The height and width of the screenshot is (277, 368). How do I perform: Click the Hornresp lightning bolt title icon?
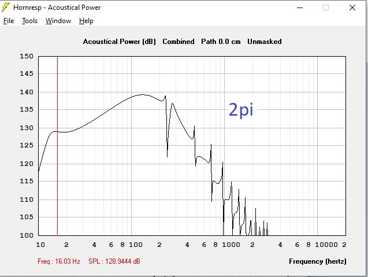pos(6,8)
